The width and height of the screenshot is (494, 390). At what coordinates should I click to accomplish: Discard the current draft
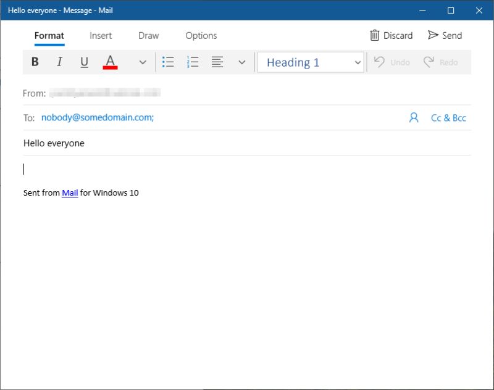coord(391,35)
